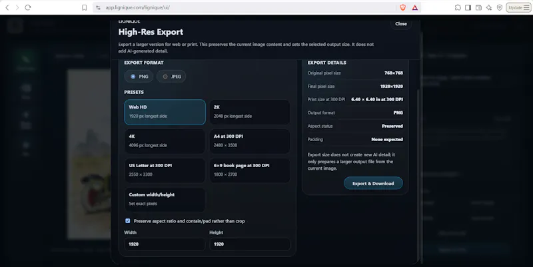Click the EXPORT FORMAT section label
533x267 pixels.
(x=144, y=63)
